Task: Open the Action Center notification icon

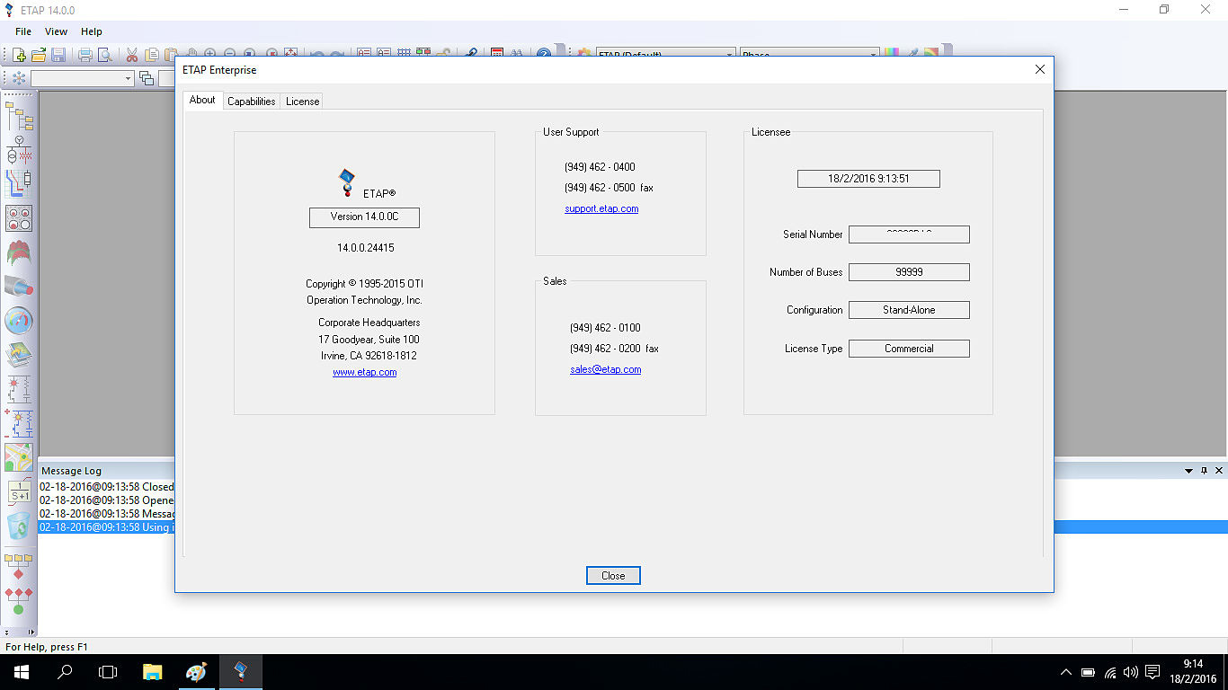Action: click(1152, 672)
